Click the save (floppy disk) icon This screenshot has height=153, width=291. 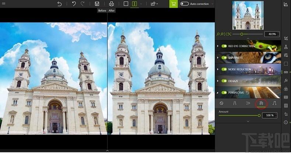click(97, 4)
